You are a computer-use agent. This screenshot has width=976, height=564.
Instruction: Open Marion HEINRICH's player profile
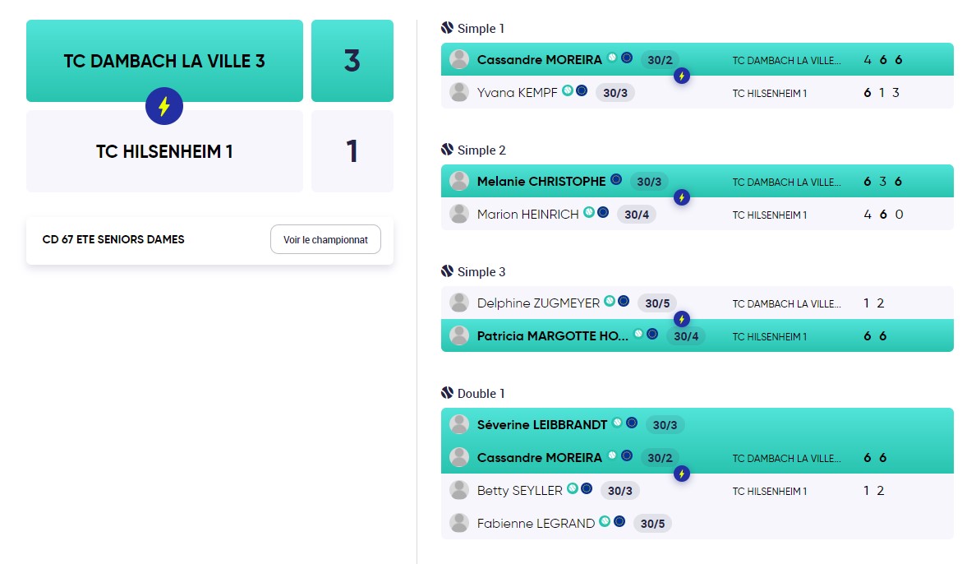click(x=527, y=215)
